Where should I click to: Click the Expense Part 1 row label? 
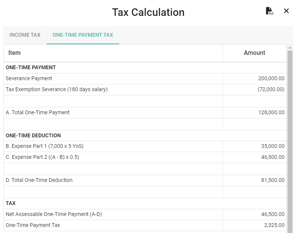pyautogui.click(x=45, y=146)
